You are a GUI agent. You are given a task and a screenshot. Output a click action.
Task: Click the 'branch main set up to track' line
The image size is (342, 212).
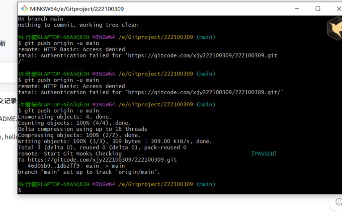(89, 172)
